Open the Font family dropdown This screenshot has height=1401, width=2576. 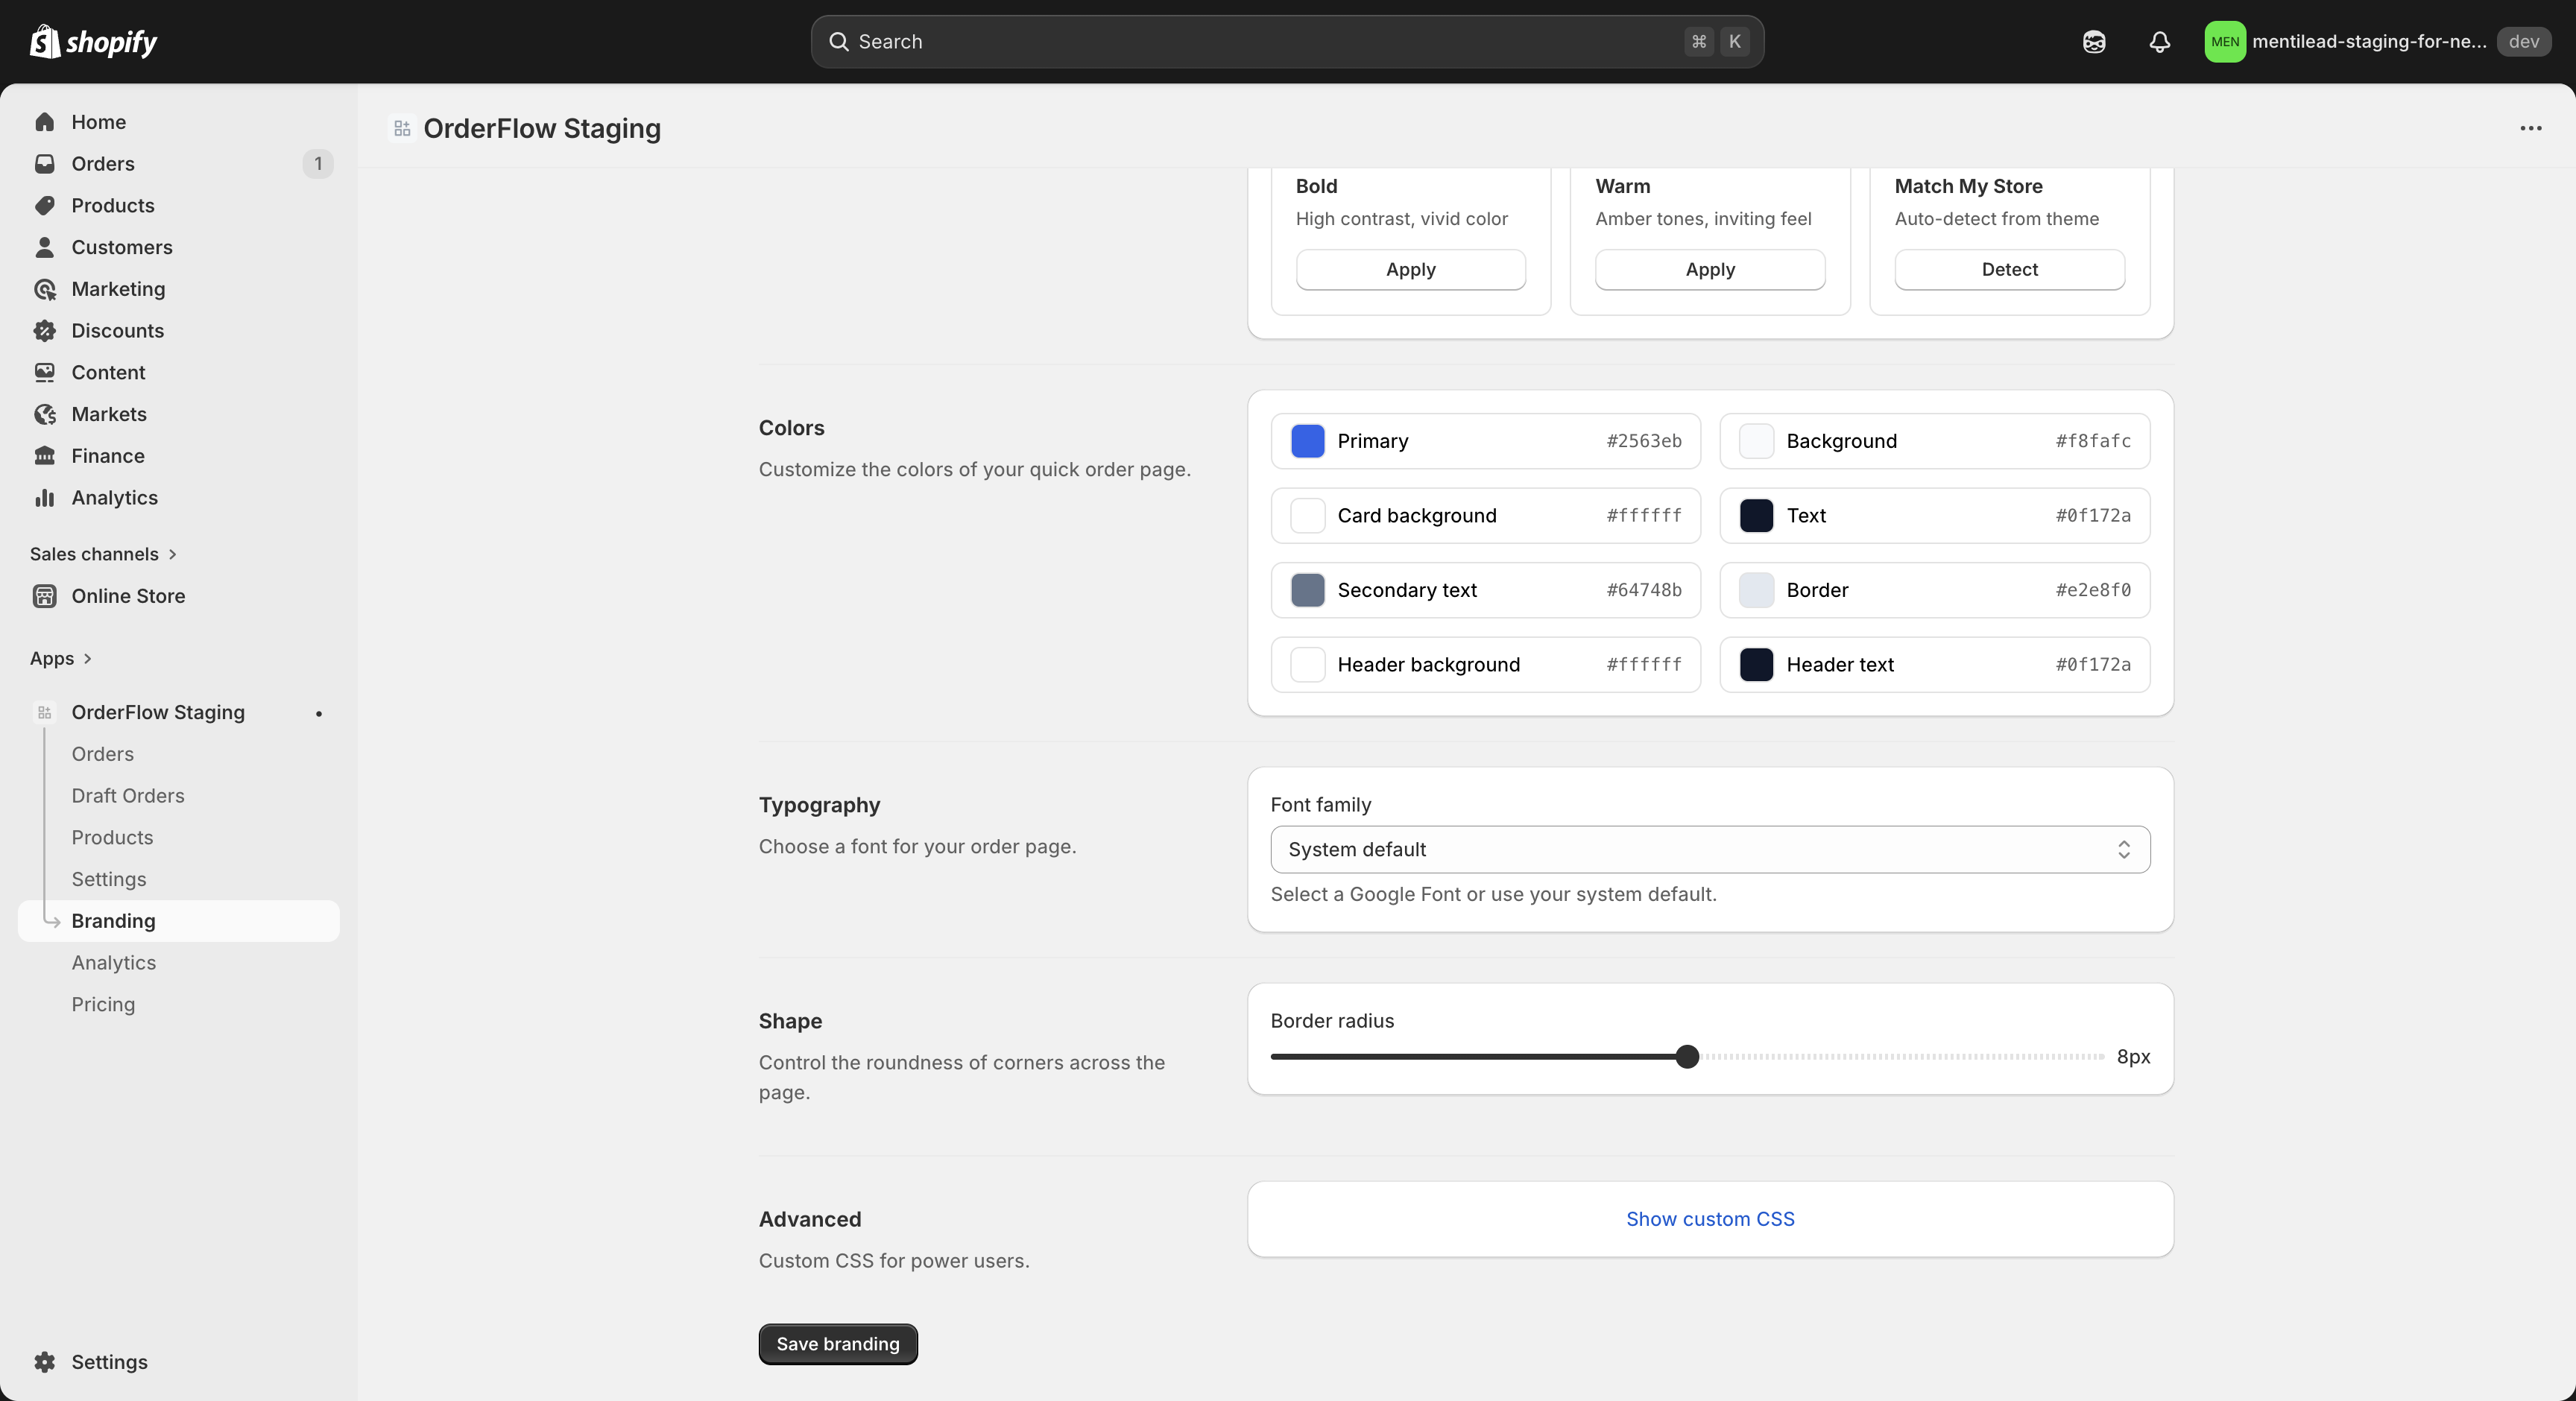[1708, 849]
